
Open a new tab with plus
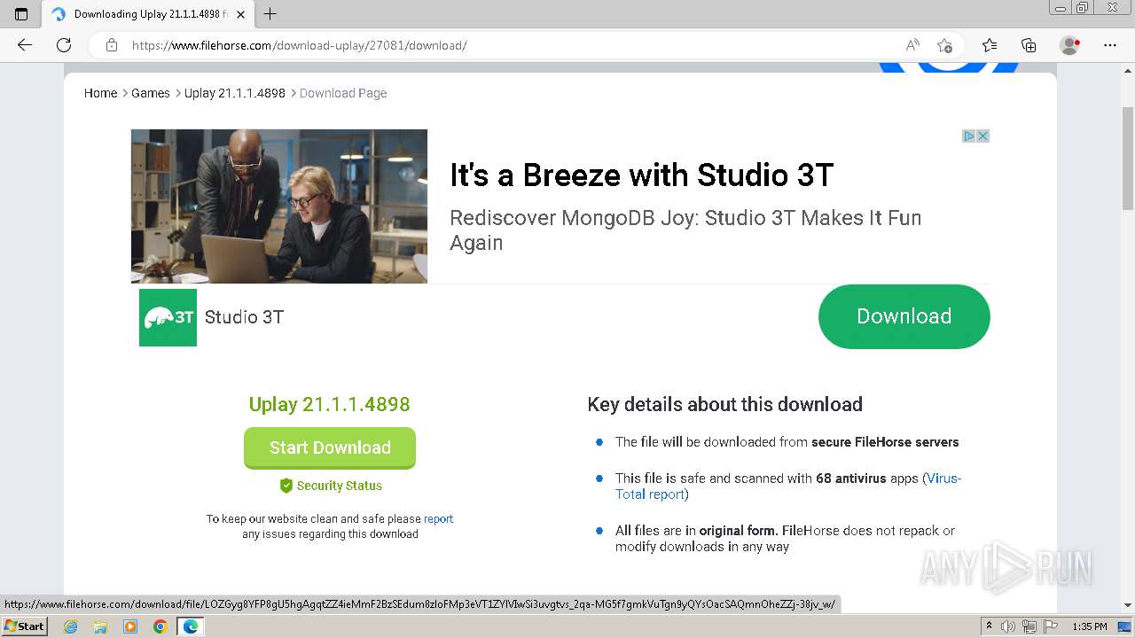[x=270, y=14]
